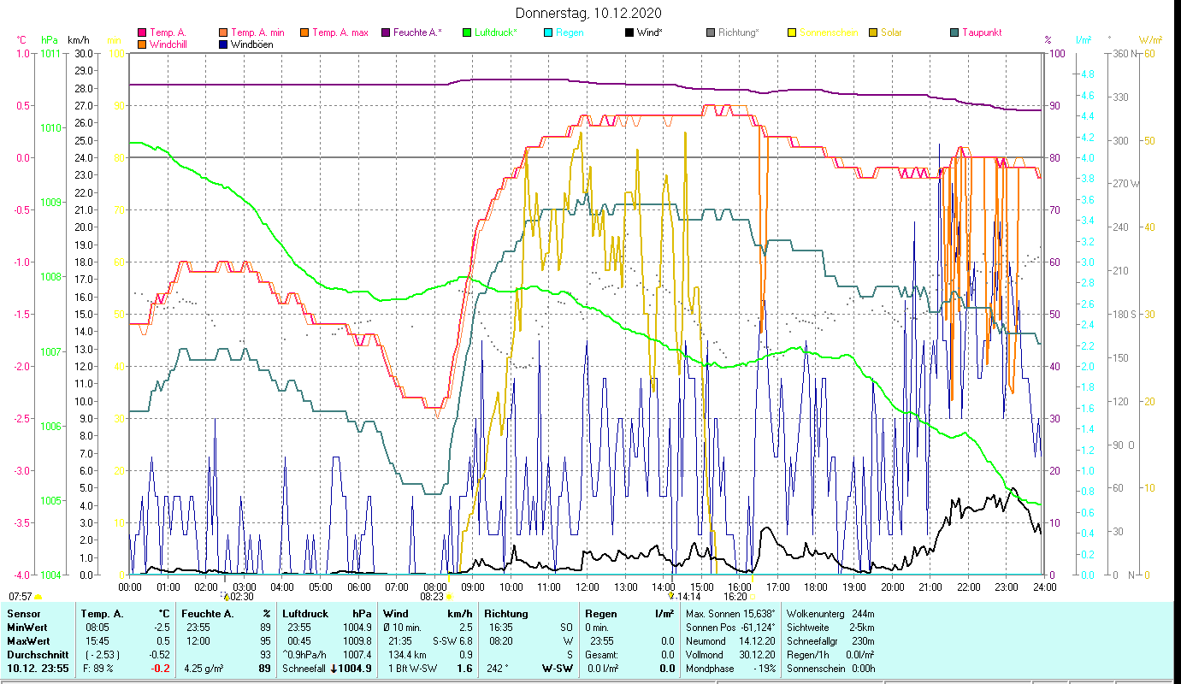Click the Schneefallgr. value 230m
This screenshot has height=684, width=1181.
[864, 641]
